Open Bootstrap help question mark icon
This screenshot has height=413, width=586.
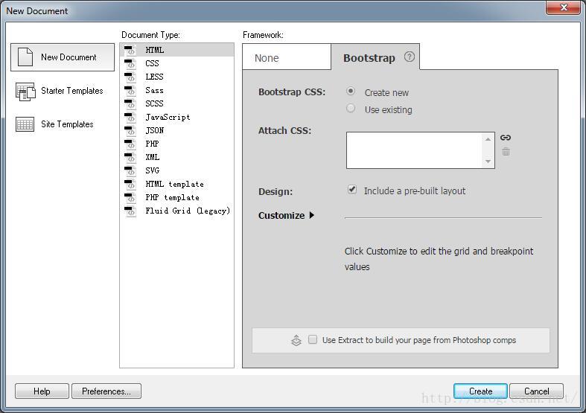click(x=410, y=57)
